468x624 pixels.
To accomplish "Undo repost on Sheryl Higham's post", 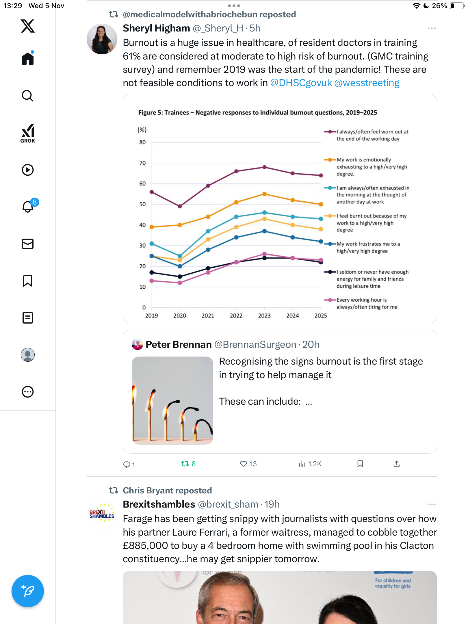I will (x=185, y=464).
